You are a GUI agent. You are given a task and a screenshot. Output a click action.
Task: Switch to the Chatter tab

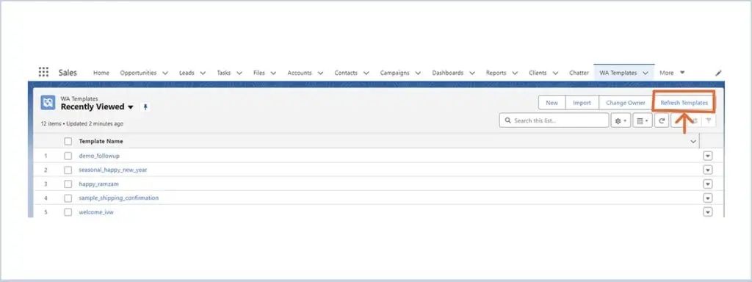click(x=579, y=73)
